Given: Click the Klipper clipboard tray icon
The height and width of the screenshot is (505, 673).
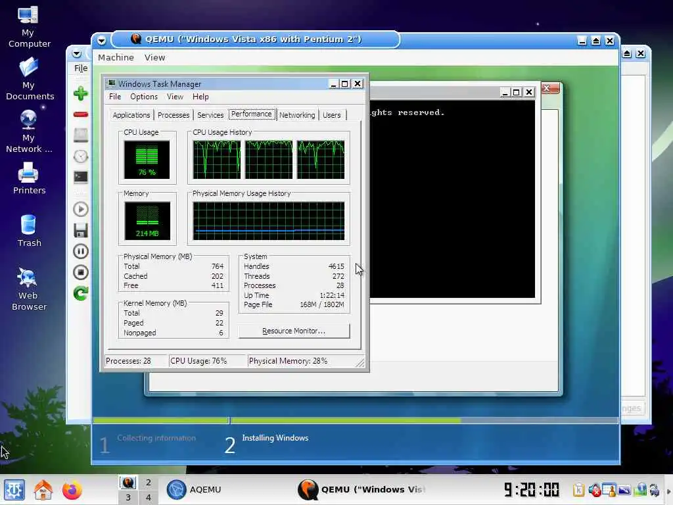Looking at the screenshot, I should pos(578,490).
